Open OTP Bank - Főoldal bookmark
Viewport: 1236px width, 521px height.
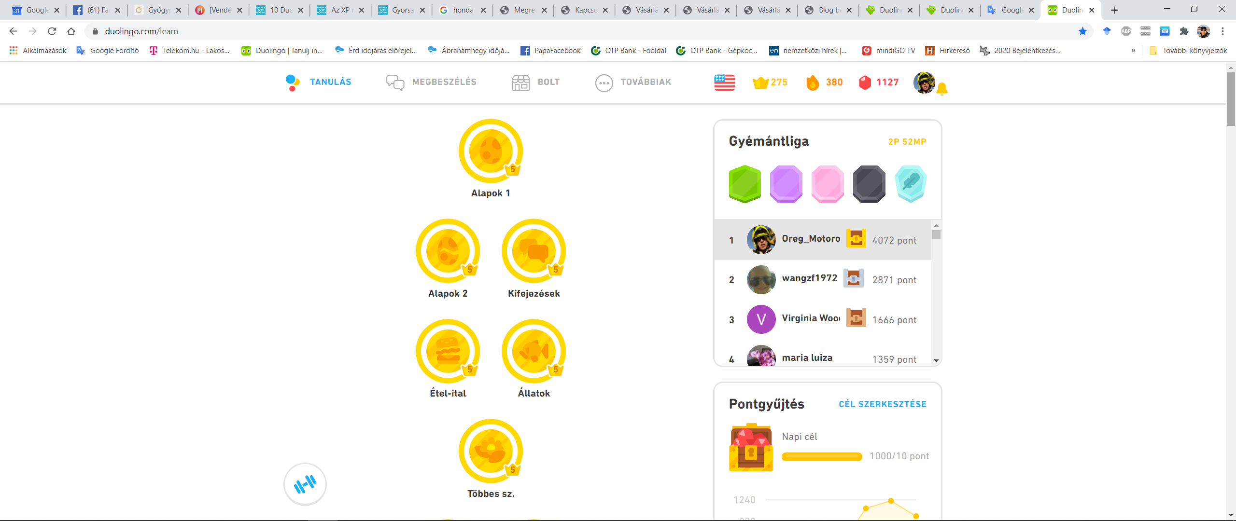pos(629,51)
